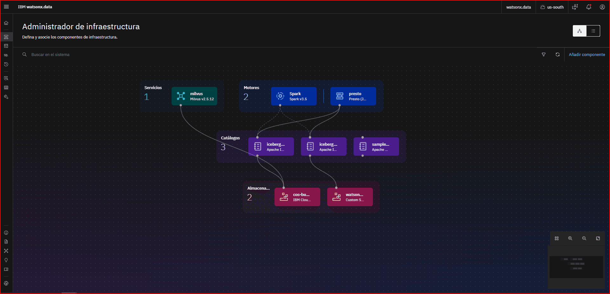Select the milvus service node
The image size is (610, 294).
(194, 96)
